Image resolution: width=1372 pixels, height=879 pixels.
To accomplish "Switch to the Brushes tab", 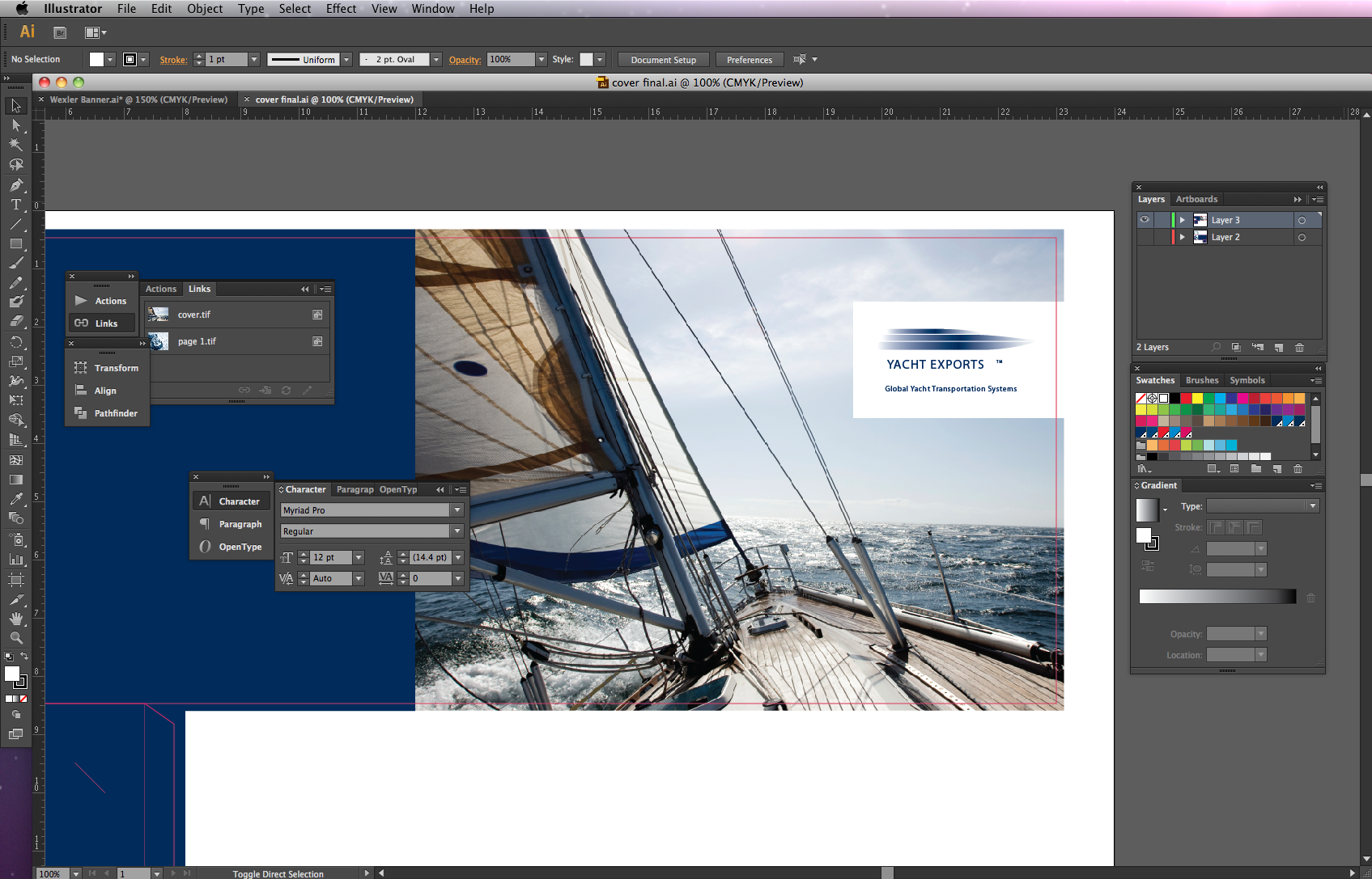I will [1202, 380].
